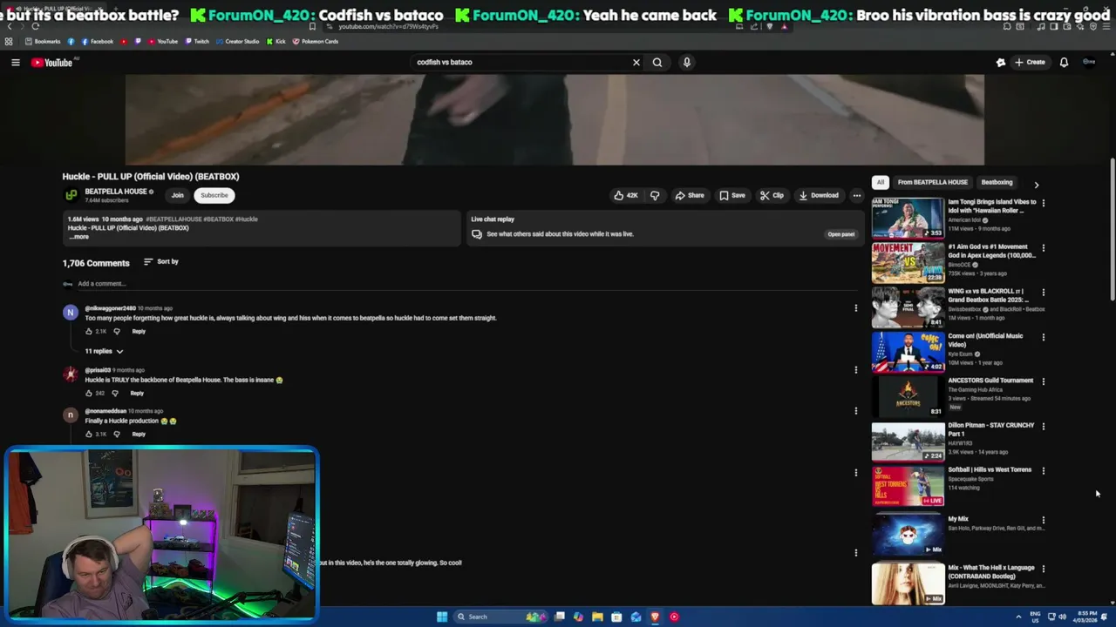Click the Brave browser taskbar icon
1116x627 pixels.
pyautogui.click(x=655, y=617)
